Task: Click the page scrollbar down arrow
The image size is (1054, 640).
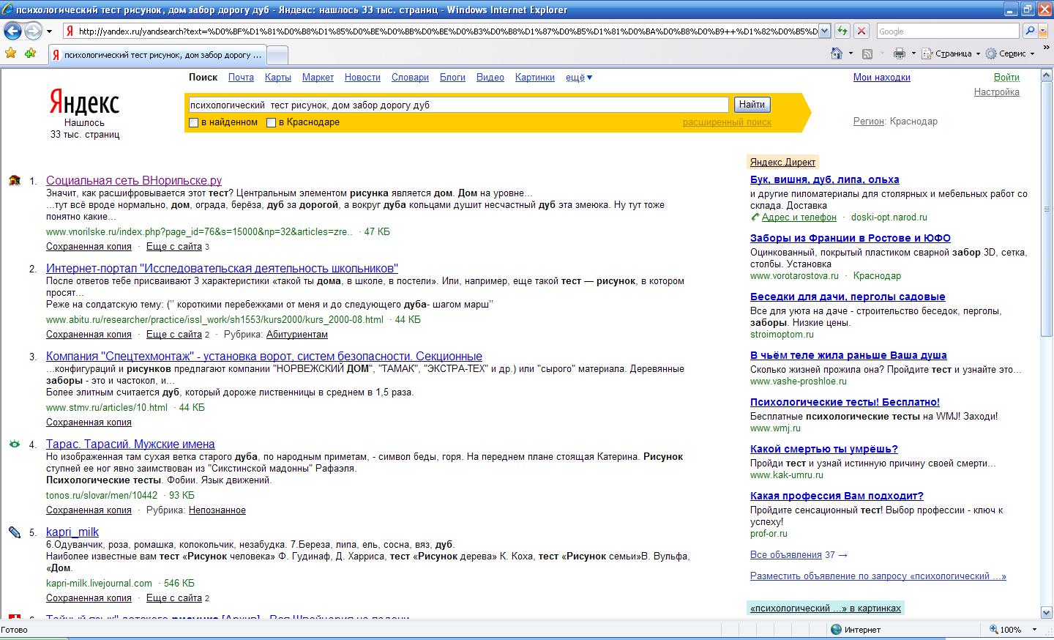Action: point(1047,612)
